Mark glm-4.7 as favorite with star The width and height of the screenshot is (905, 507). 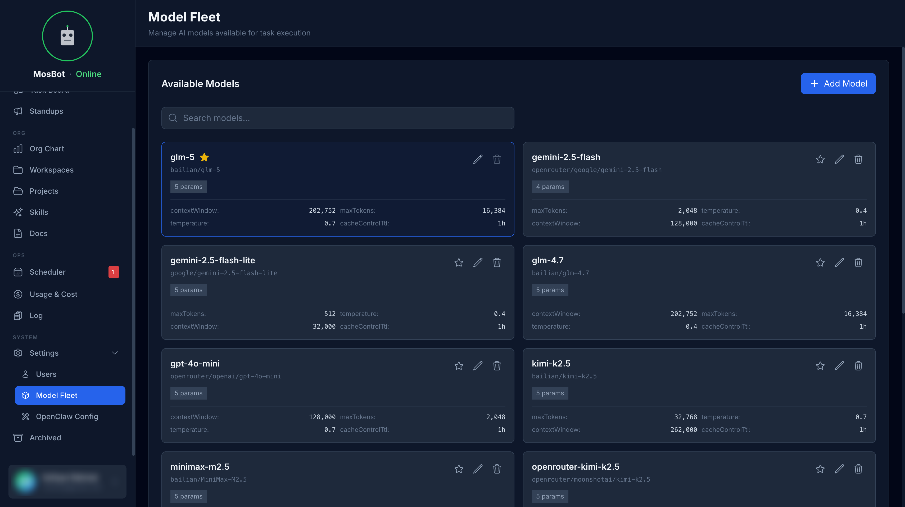click(x=820, y=262)
